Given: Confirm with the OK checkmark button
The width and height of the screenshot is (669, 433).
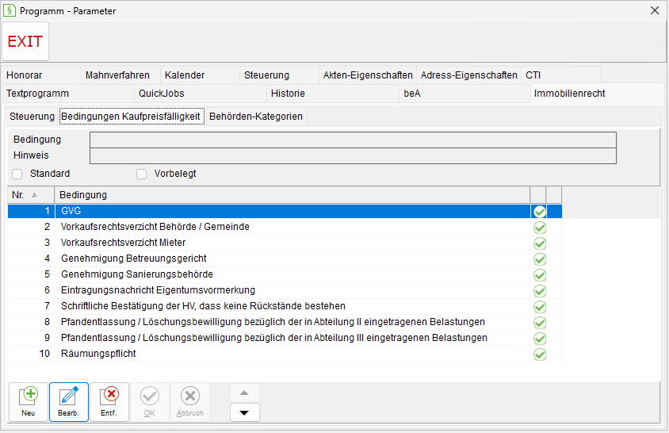Looking at the screenshot, I should point(150,402).
